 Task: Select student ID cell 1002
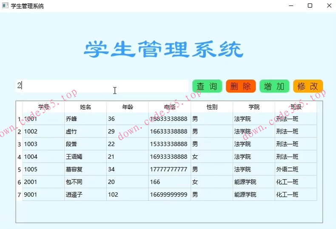(x=43, y=132)
